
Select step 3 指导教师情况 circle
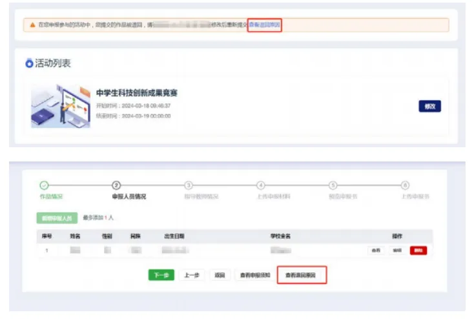pos(189,185)
